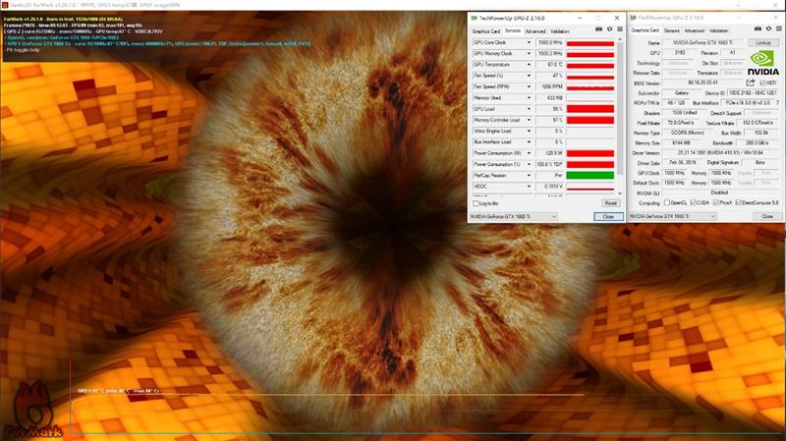Click the GPU Load red graph bar
This screenshot has height=441, width=786.
tap(590, 108)
